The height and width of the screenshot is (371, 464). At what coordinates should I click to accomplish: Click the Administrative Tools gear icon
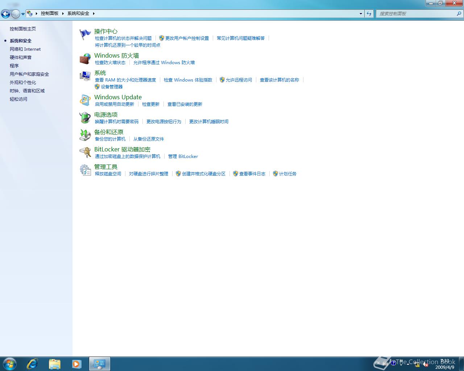(x=85, y=170)
